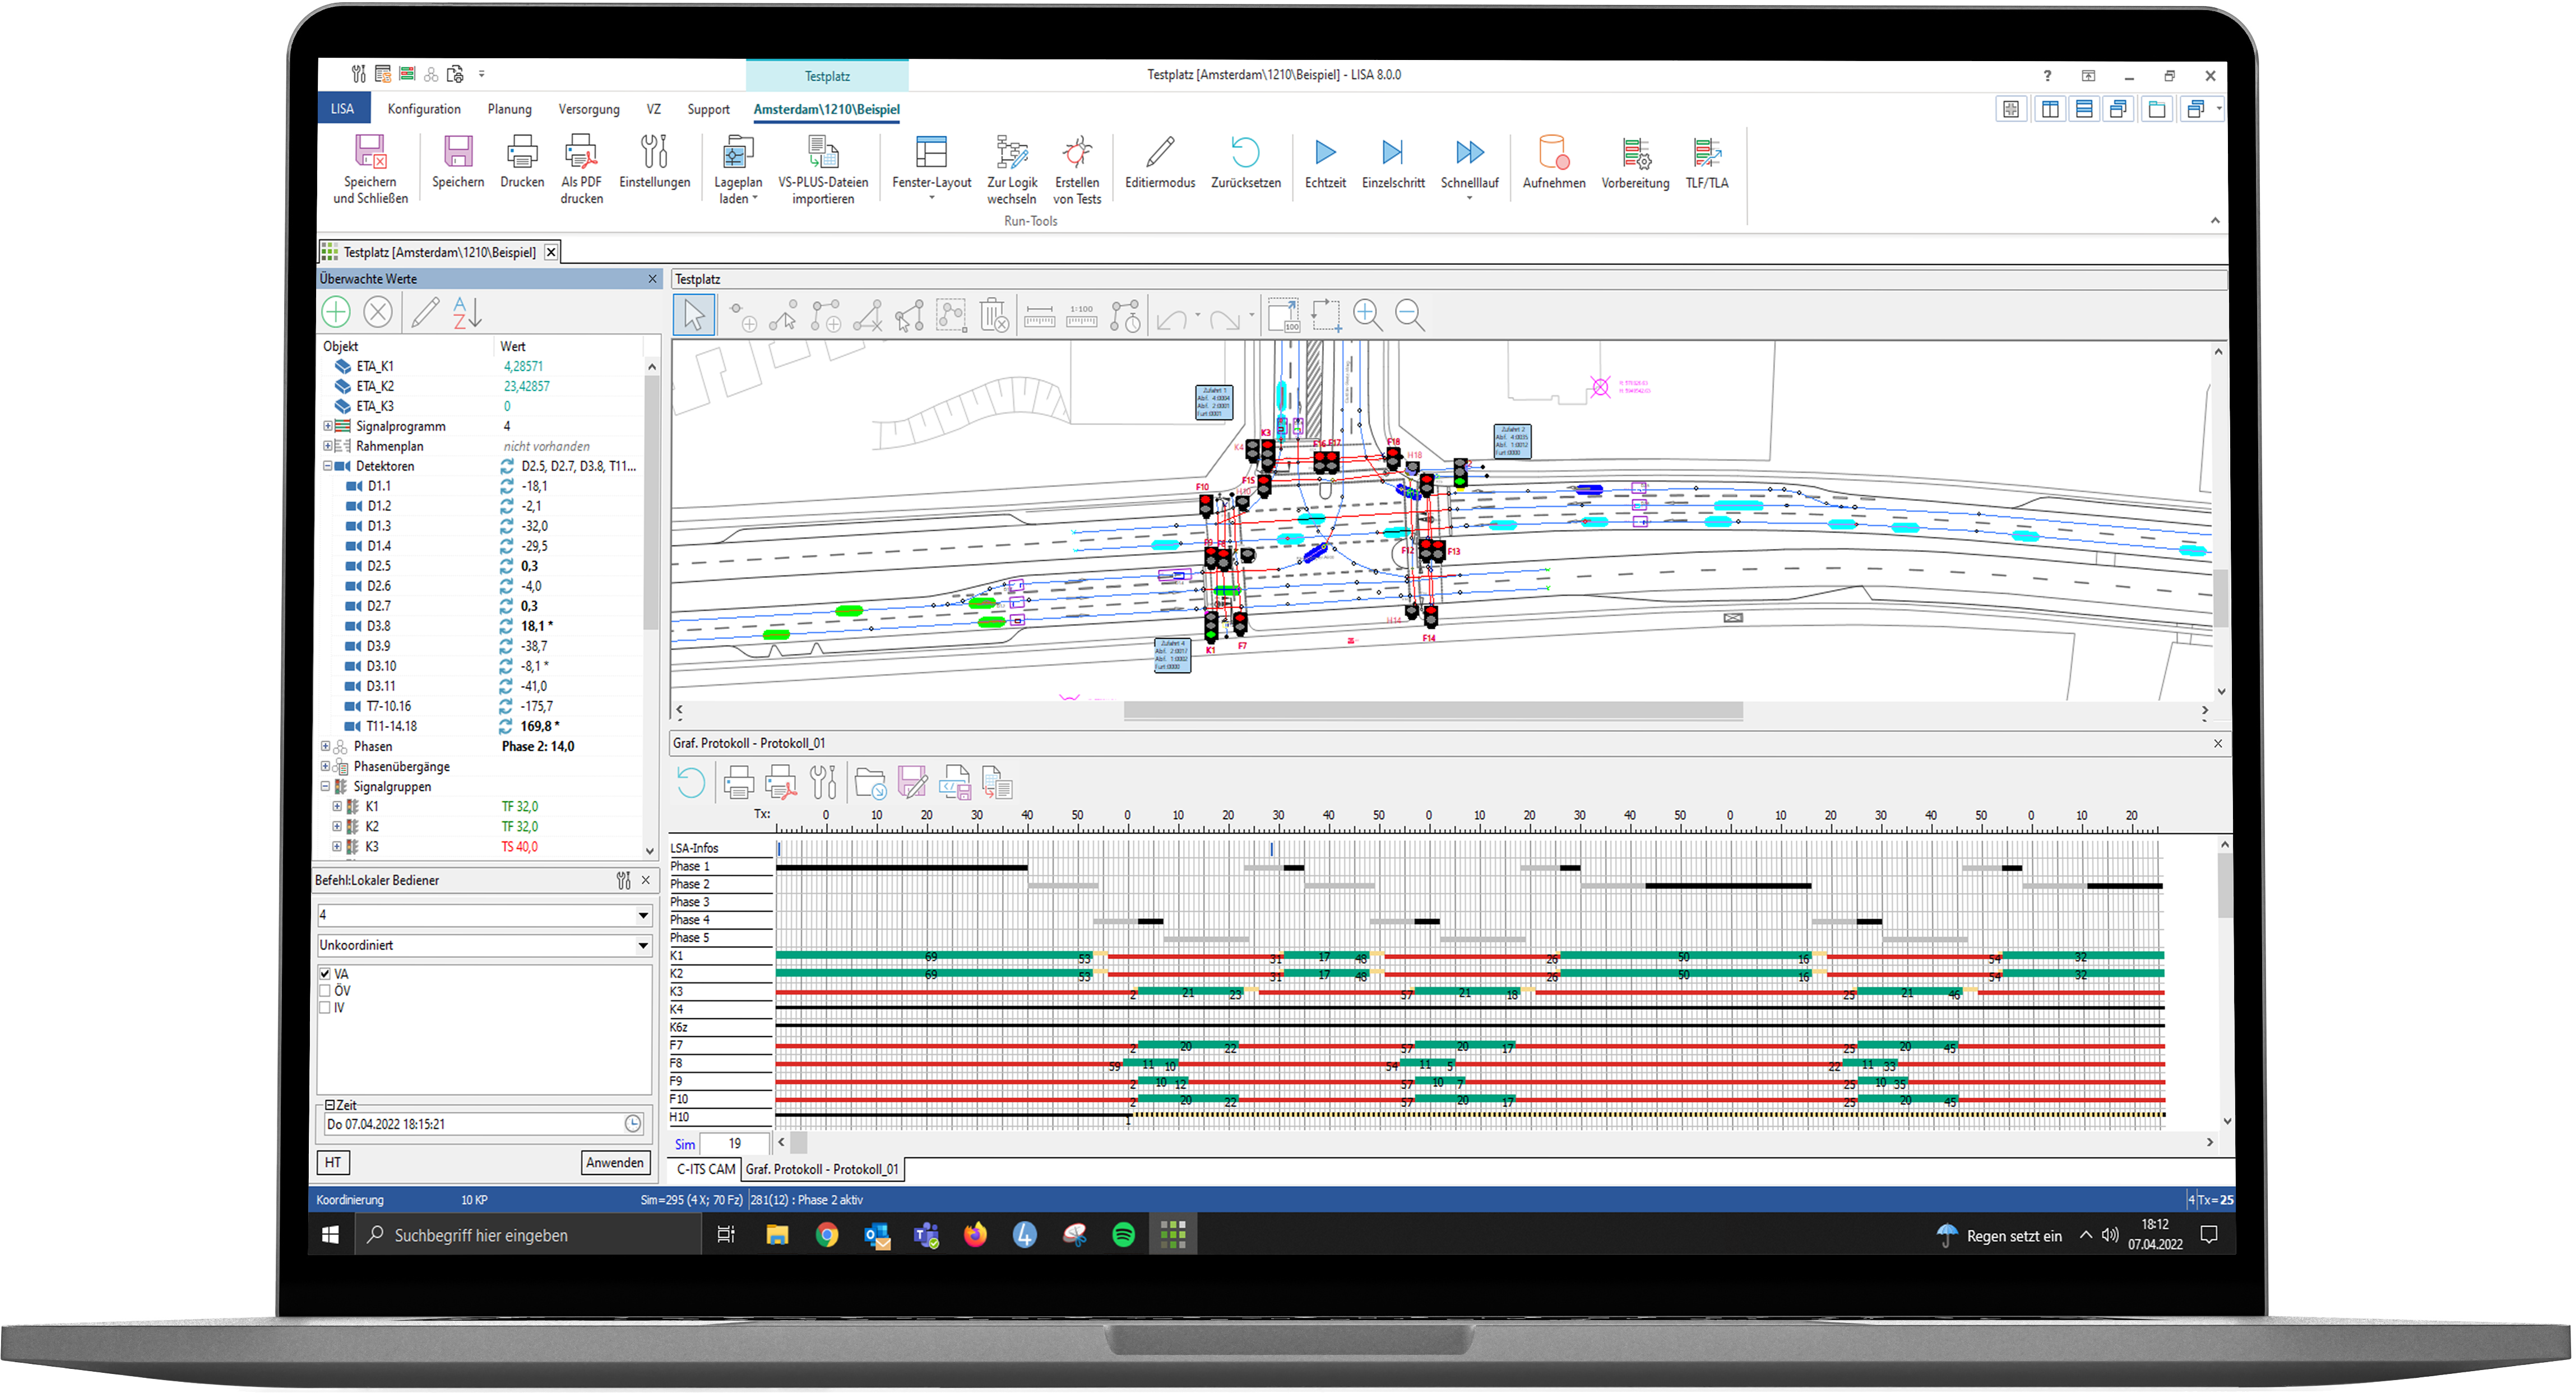Click Einzelschritt step button
The height and width of the screenshot is (1393, 2576).
click(1393, 152)
